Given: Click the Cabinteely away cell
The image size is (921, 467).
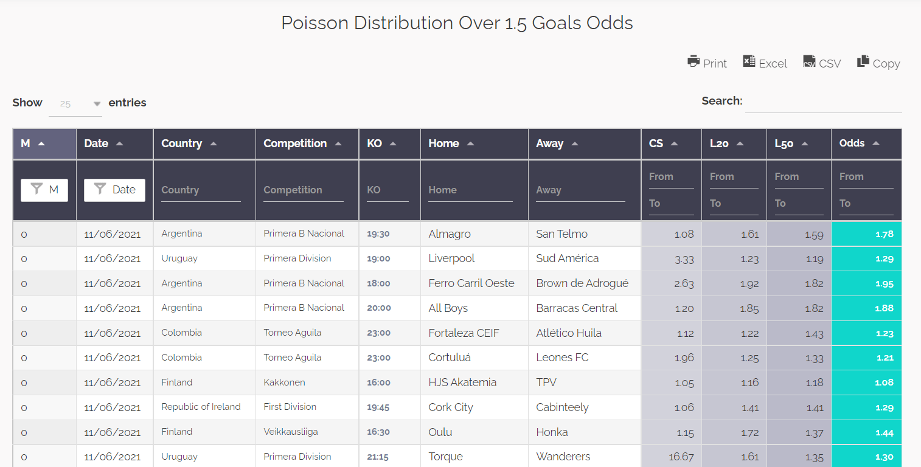Looking at the screenshot, I should [585, 408].
